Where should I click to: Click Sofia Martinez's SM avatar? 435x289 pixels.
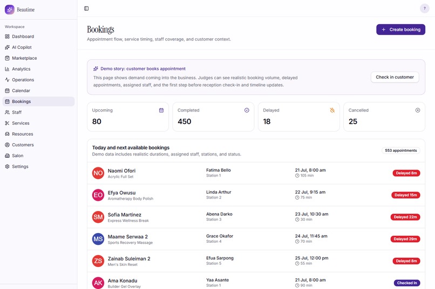click(98, 217)
